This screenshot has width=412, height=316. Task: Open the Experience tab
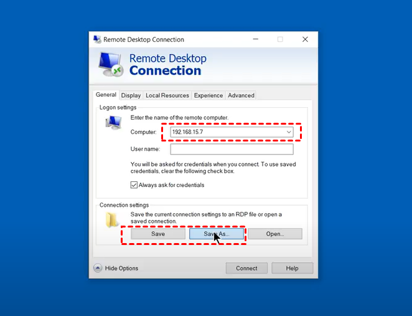pos(208,95)
